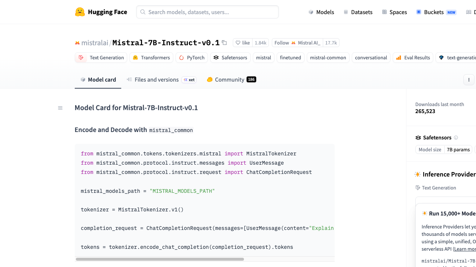
Task: Click the heart like icon
Action: coord(238,43)
